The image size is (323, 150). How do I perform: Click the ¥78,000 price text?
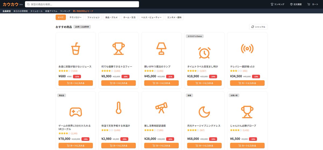[x=64, y=139]
